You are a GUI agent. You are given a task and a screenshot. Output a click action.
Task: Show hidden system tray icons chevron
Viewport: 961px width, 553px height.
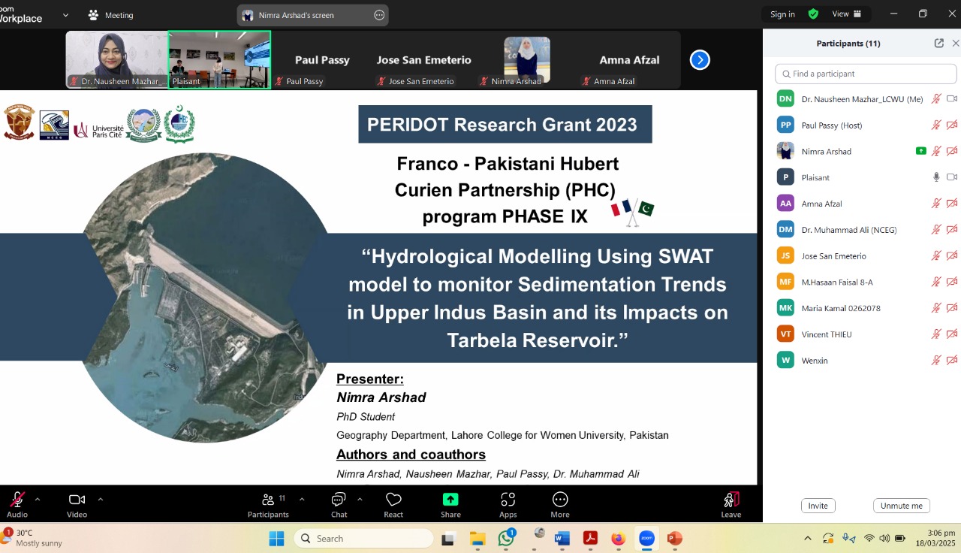coord(808,538)
